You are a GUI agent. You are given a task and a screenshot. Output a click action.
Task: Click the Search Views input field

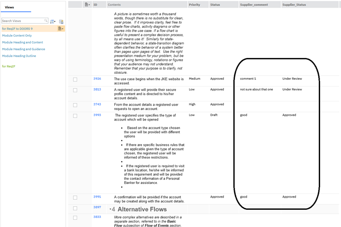[23, 21]
